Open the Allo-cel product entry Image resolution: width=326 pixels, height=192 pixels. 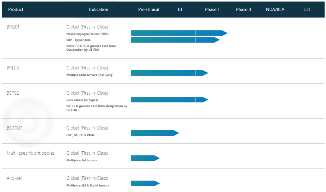point(14,178)
